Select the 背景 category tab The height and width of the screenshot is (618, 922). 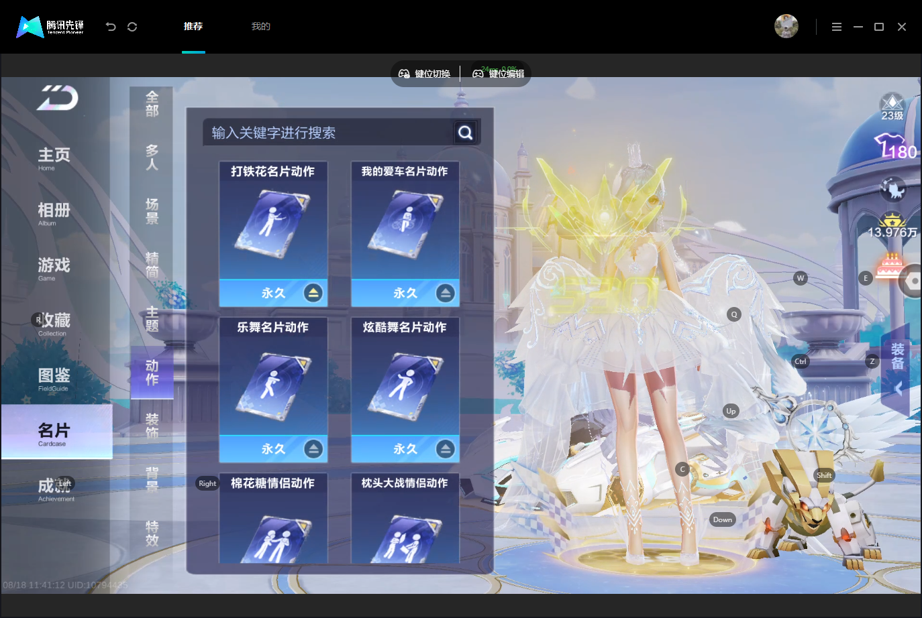click(x=152, y=480)
